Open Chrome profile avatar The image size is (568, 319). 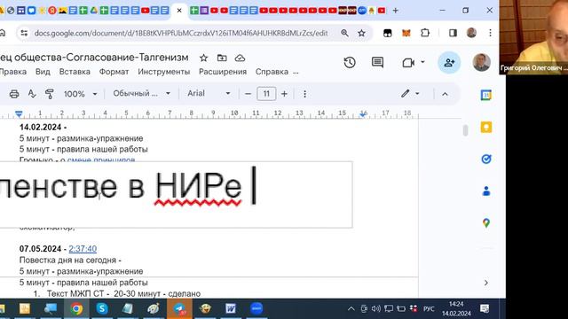tap(471, 33)
